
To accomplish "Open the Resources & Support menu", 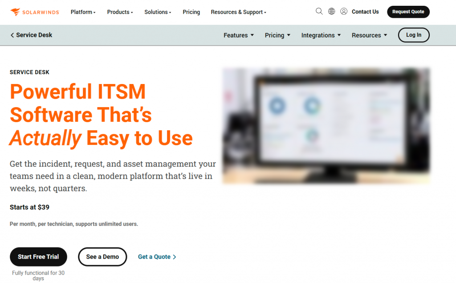I will click(239, 12).
